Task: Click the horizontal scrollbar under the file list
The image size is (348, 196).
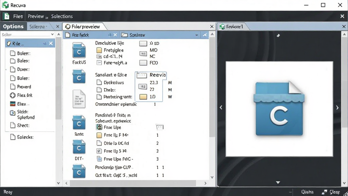Action: [x=133, y=183]
